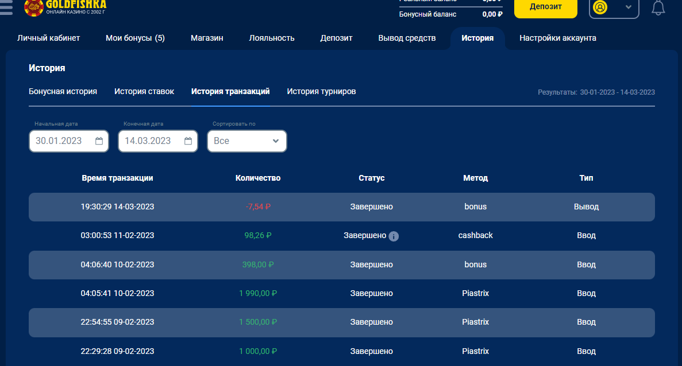Select the 22:54:55 09-02-2023 time cell

[x=117, y=322]
